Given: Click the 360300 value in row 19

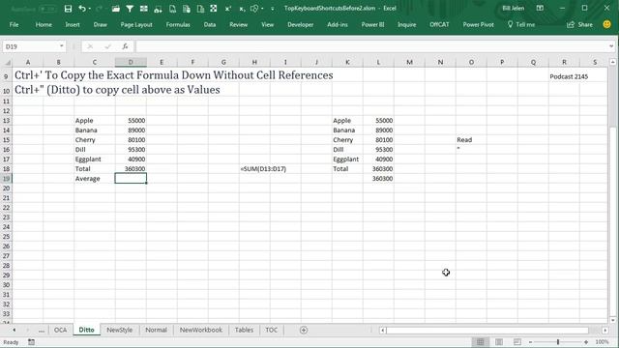Looking at the screenshot, I should point(382,179).
